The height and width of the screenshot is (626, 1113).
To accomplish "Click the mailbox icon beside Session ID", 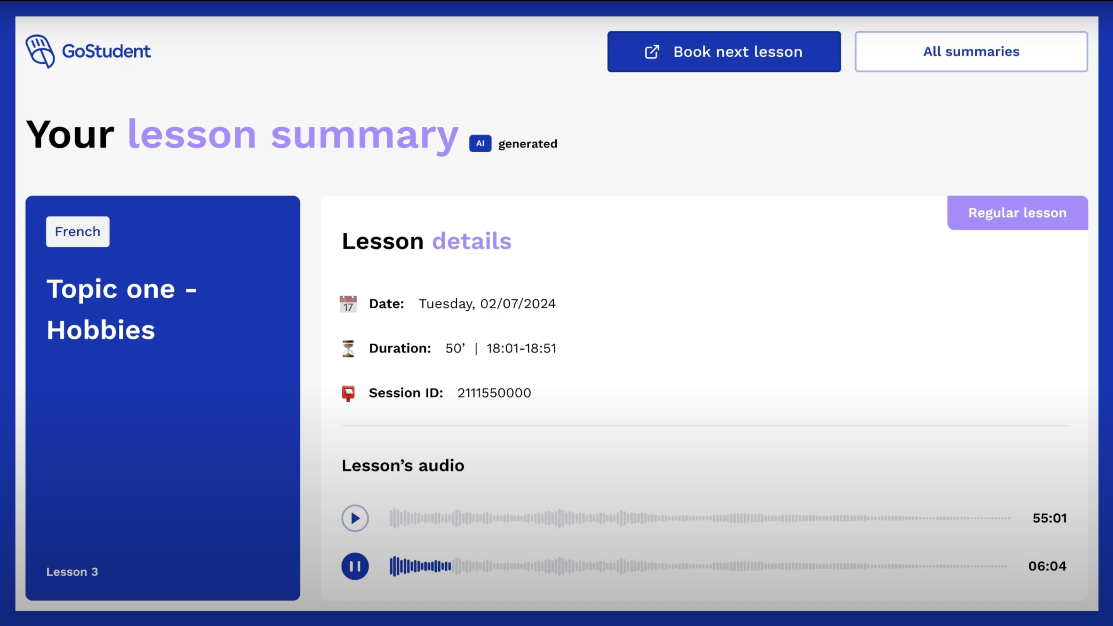I will coord(348,393).
